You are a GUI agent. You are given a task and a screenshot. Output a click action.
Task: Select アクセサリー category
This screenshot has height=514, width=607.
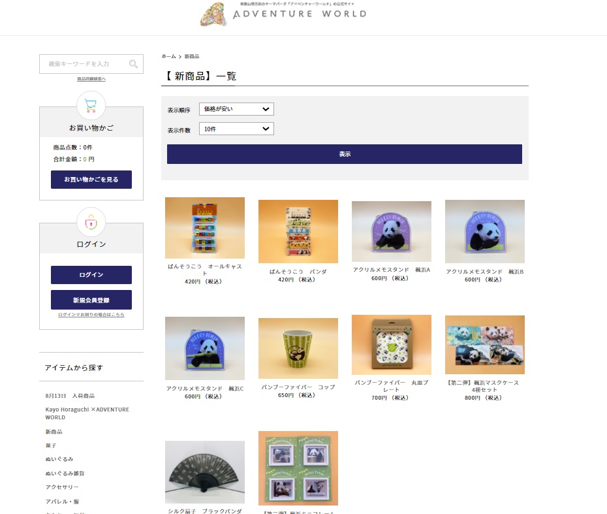[62, 487]
